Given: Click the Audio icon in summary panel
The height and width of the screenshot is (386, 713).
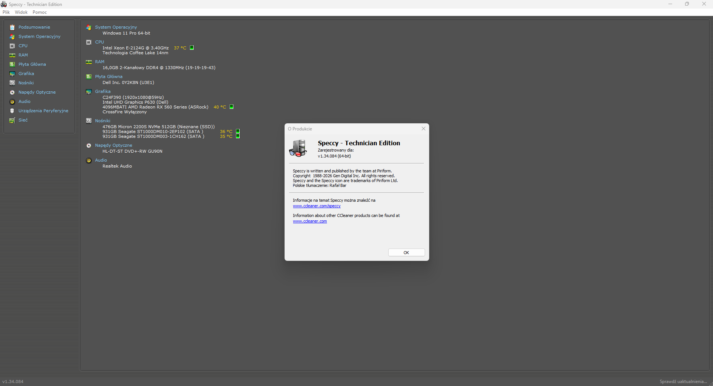Looking at the screenshot, I should pyautogui.click(x=89, y=160).
